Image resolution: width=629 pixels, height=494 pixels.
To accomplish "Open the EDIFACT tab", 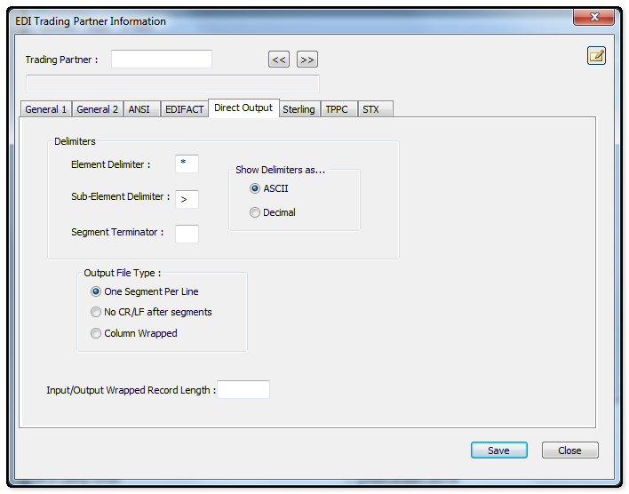I will (184, 109).
